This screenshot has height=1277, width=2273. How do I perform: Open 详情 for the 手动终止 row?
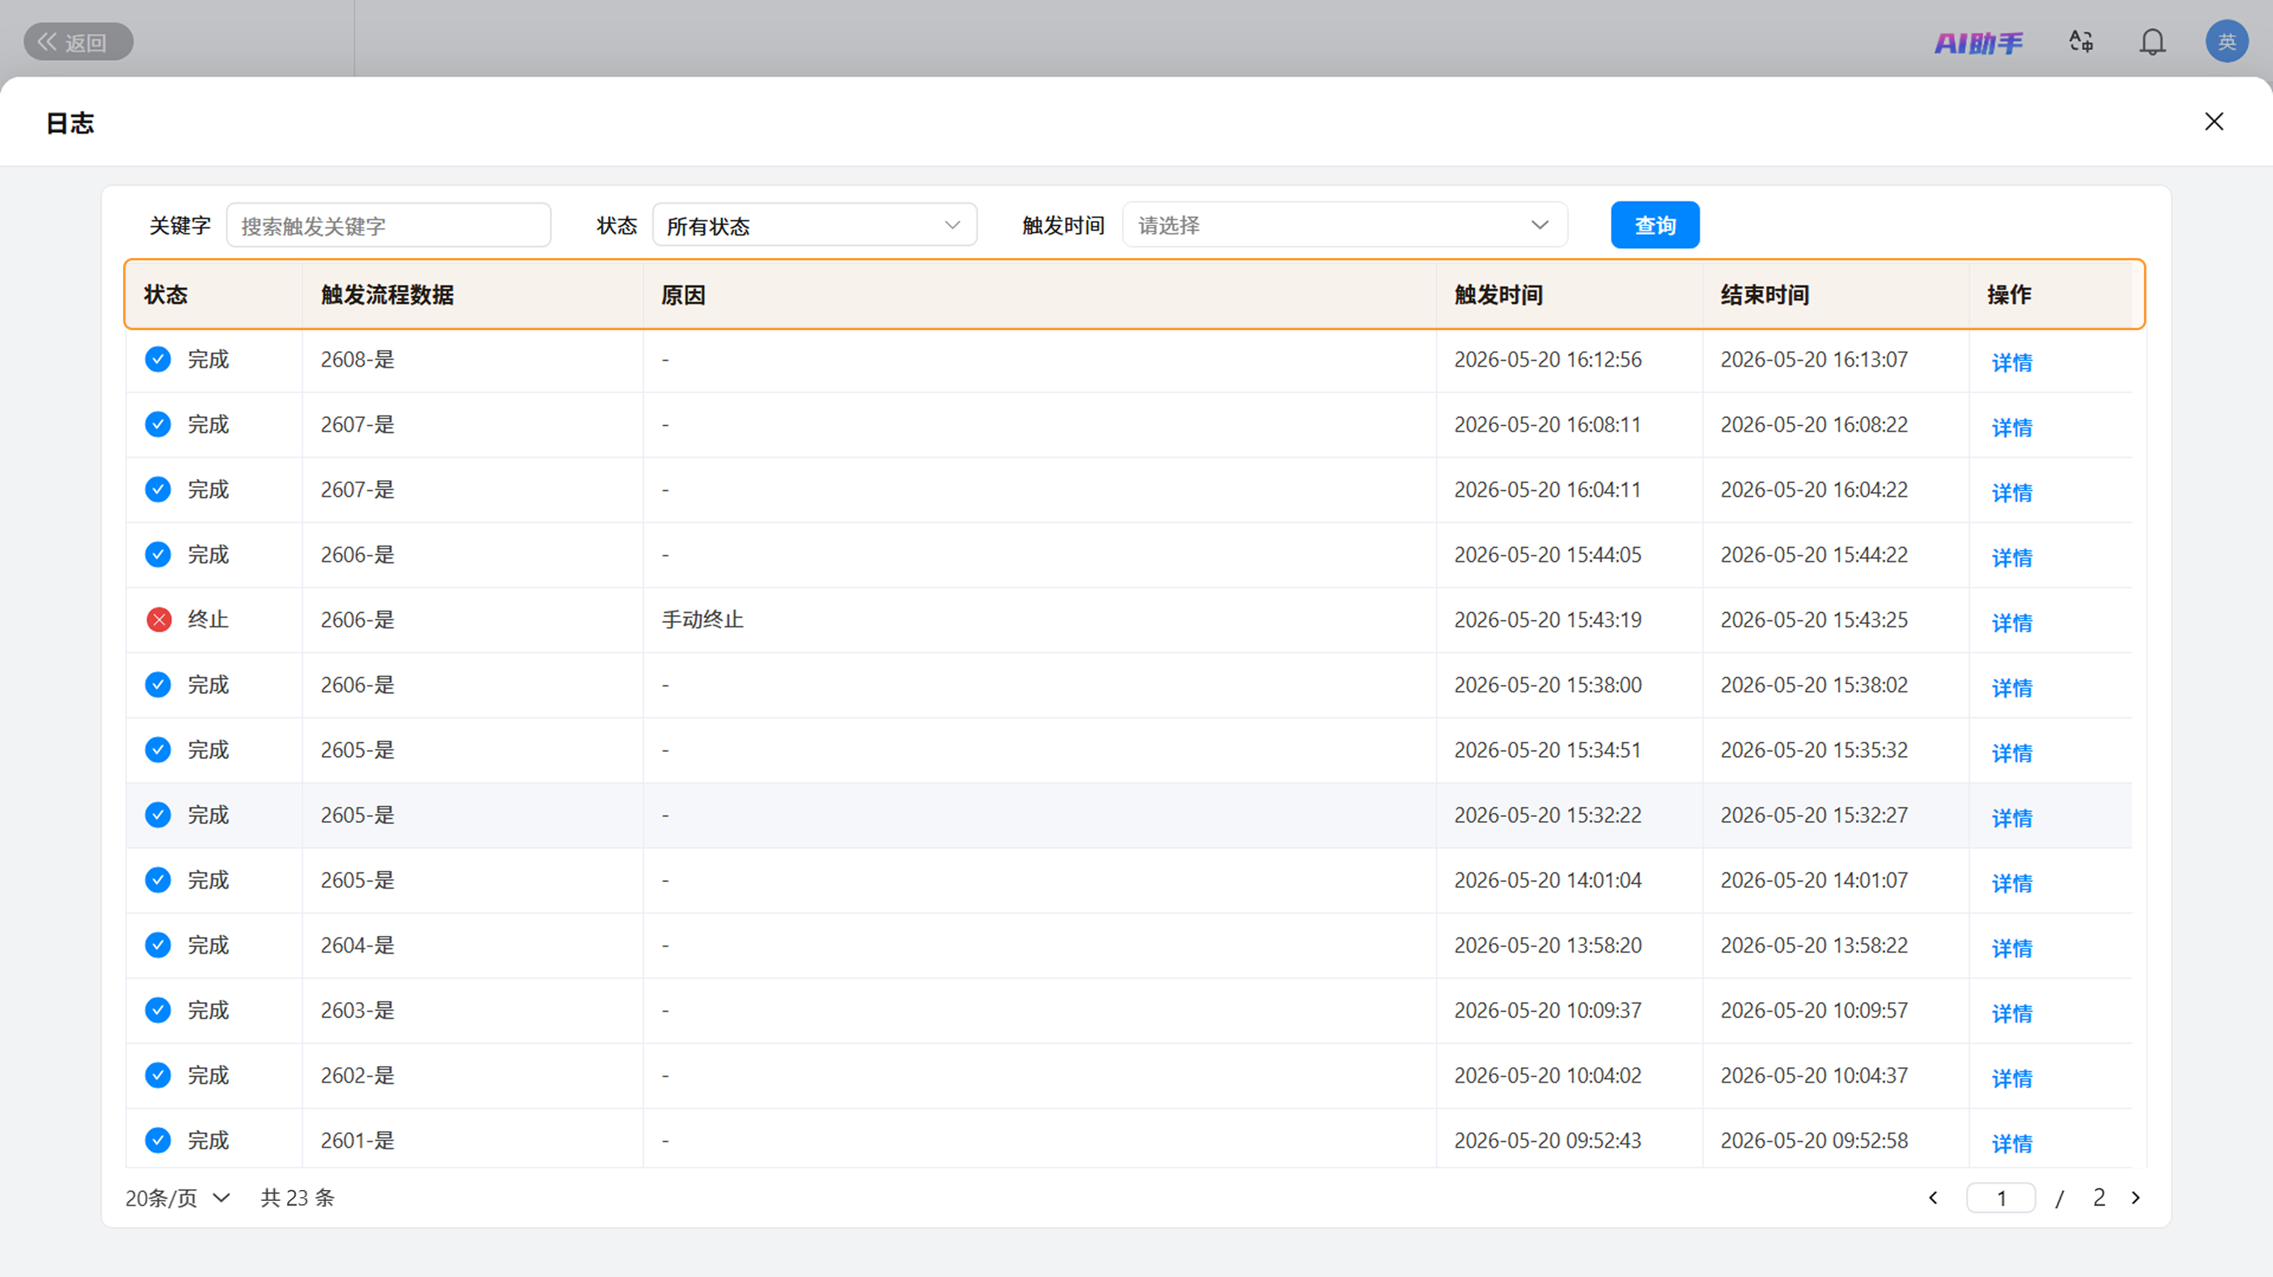(x=2012, y=623)
